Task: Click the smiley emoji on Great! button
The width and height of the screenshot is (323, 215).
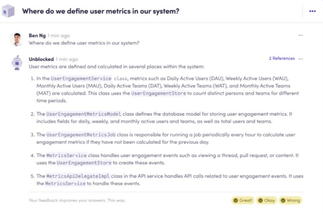Action: pyautogui.click(x=235, y=200)
